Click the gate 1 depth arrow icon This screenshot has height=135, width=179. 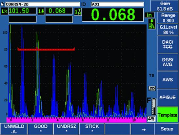tap(41, 11)
